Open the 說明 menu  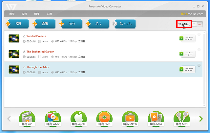49,14
